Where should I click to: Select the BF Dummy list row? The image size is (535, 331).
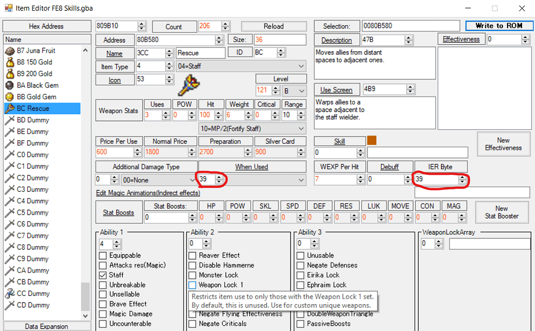coord(42,143)
